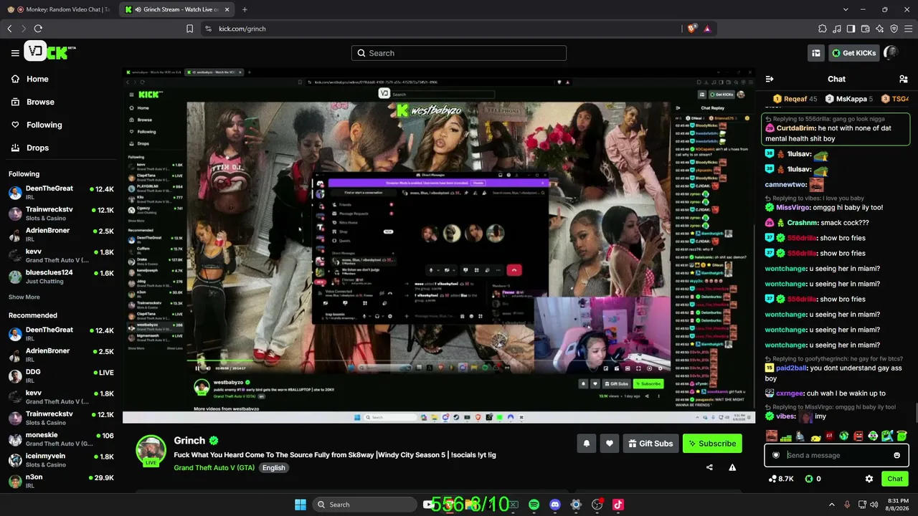
Task: Open Brave Shields lion icon
Action: (691, 29)
